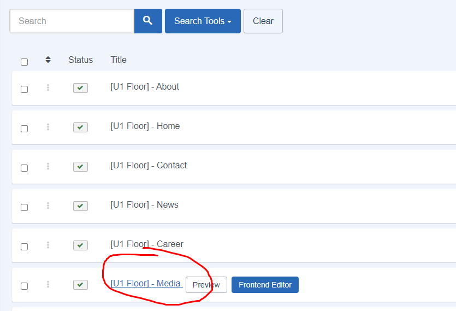Toggle published status of Media page

[x=81, y=285]
